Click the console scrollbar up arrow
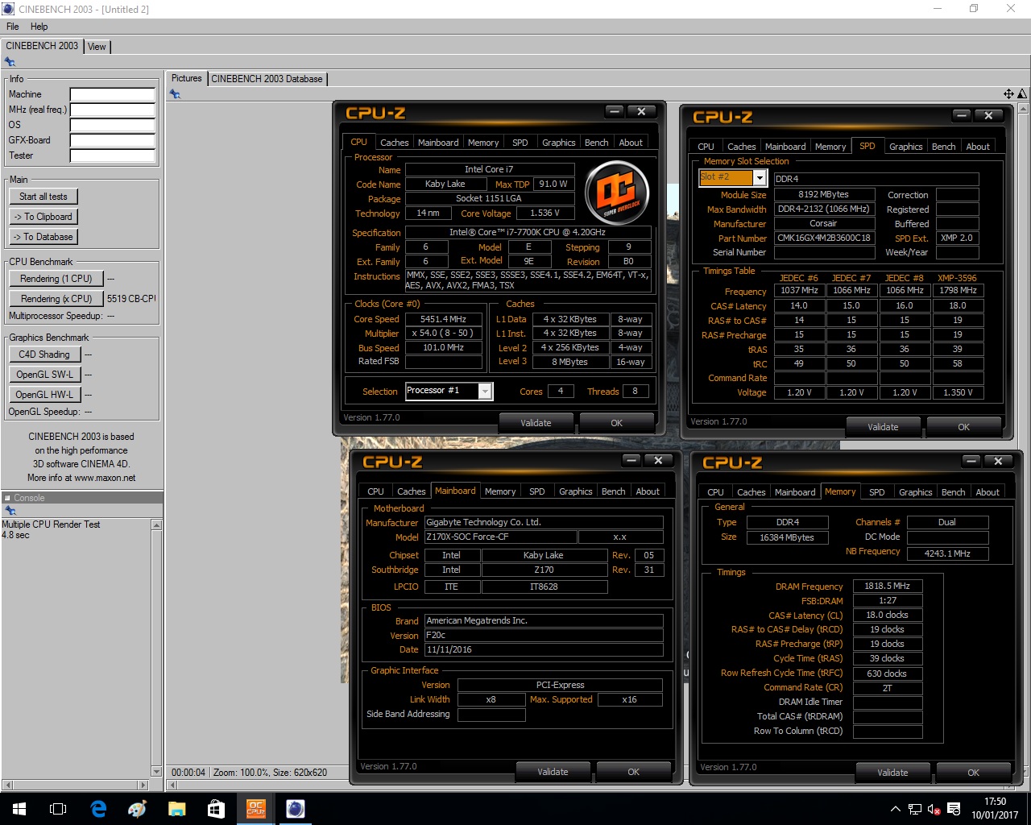This screenshot has width=1031, height=825. 156,525
